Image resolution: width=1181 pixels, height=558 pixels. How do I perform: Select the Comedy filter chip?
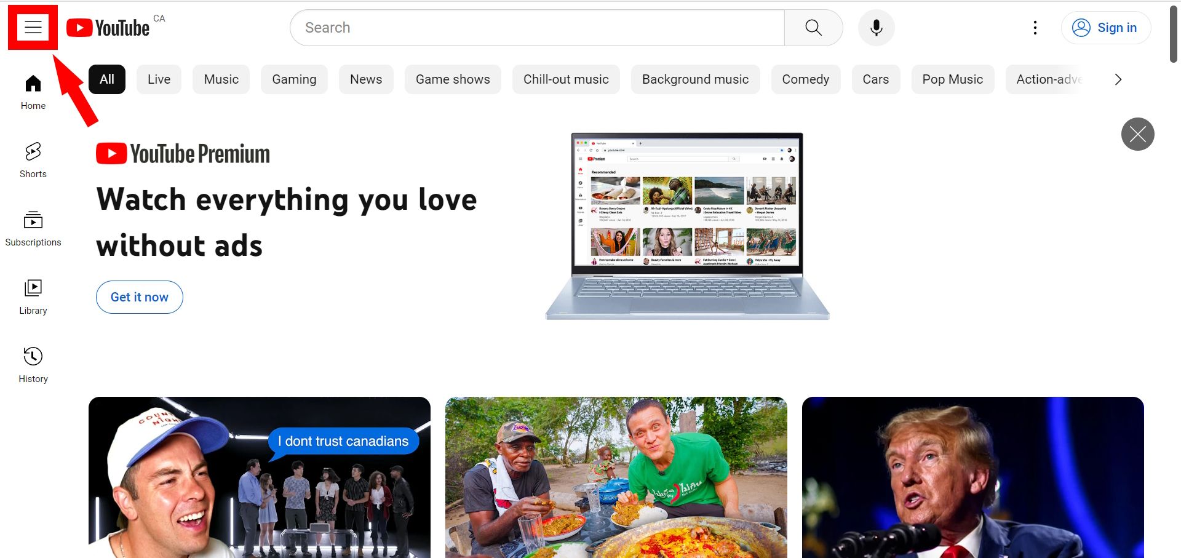click(806, 79)
